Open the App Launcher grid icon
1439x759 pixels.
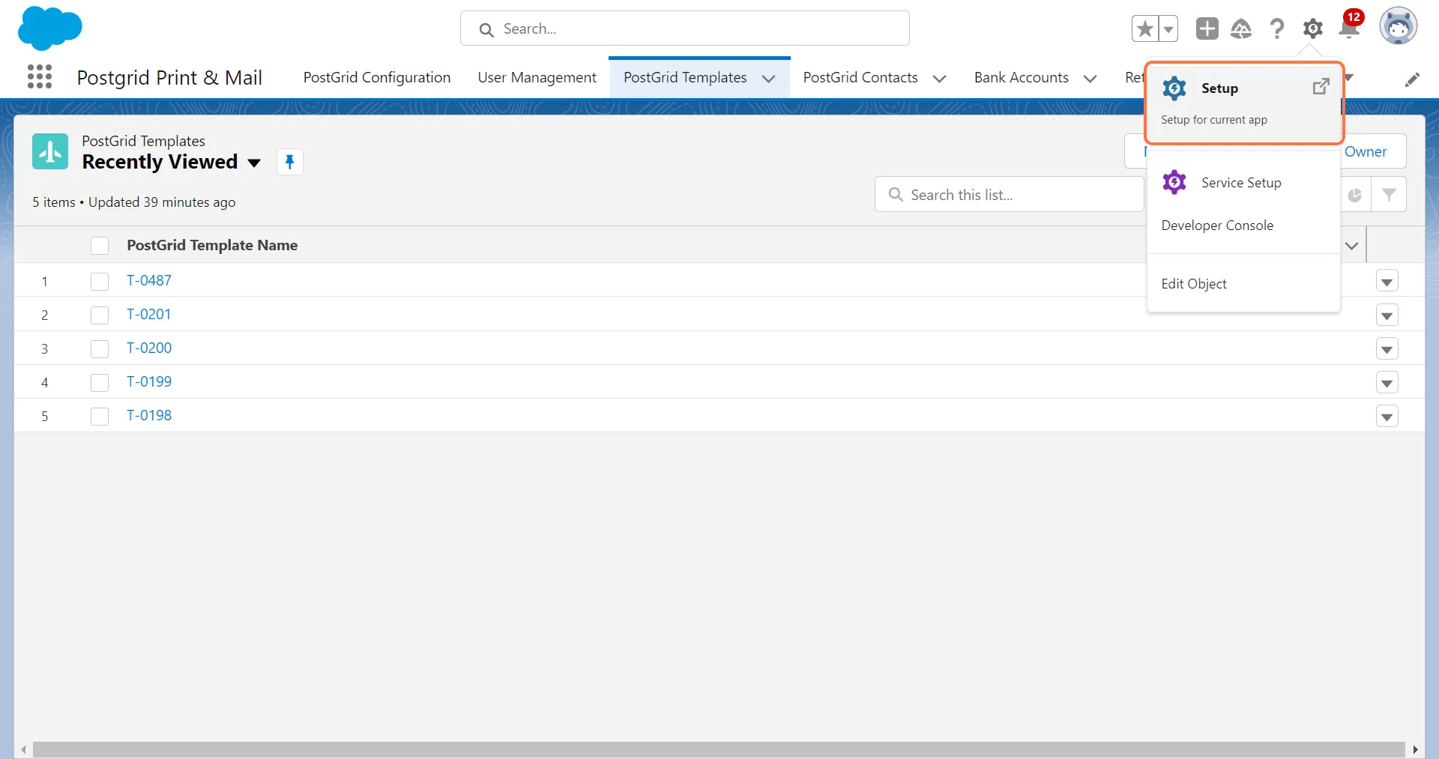click(39, 76)
